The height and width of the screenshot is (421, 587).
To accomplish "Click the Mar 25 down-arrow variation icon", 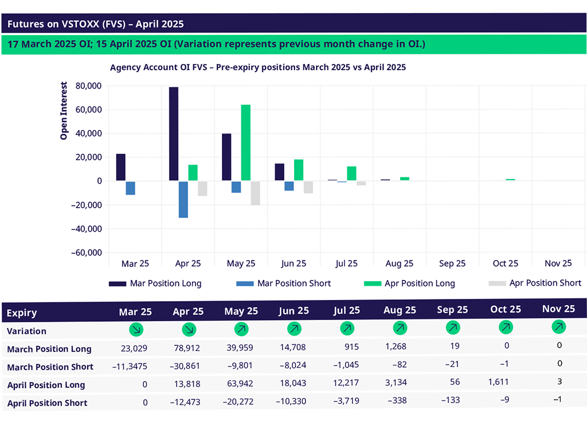I will tap(136, 330).
